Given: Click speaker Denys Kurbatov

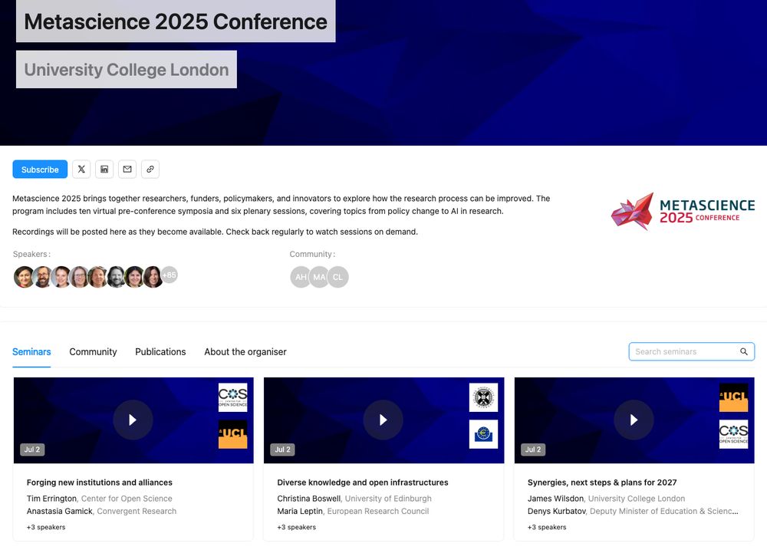Looking at the screenshot, I should (557, 512).
